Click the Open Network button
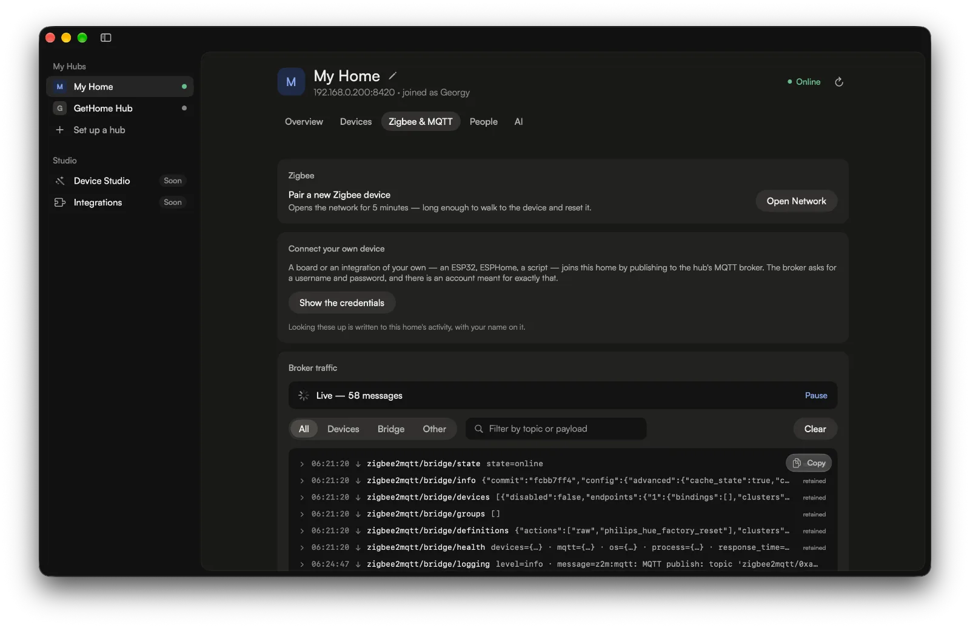This screenshot has height=628, width=970. tap(796, 201)
